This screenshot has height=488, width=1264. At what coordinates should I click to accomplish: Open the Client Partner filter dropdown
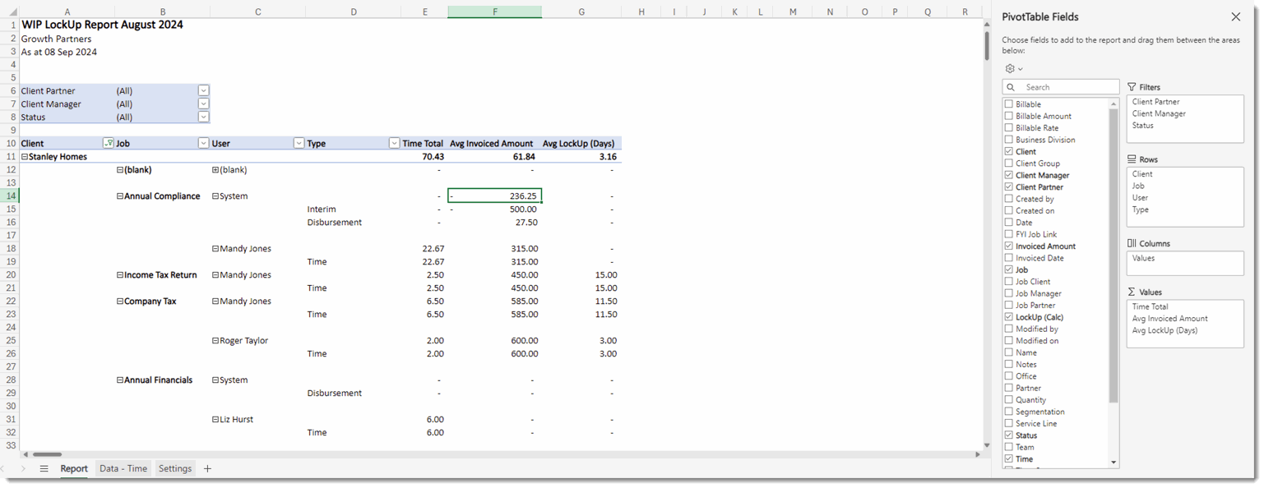203,91
